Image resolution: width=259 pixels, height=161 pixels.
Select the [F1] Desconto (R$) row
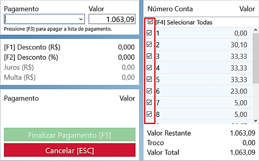[x=69, y=48]
